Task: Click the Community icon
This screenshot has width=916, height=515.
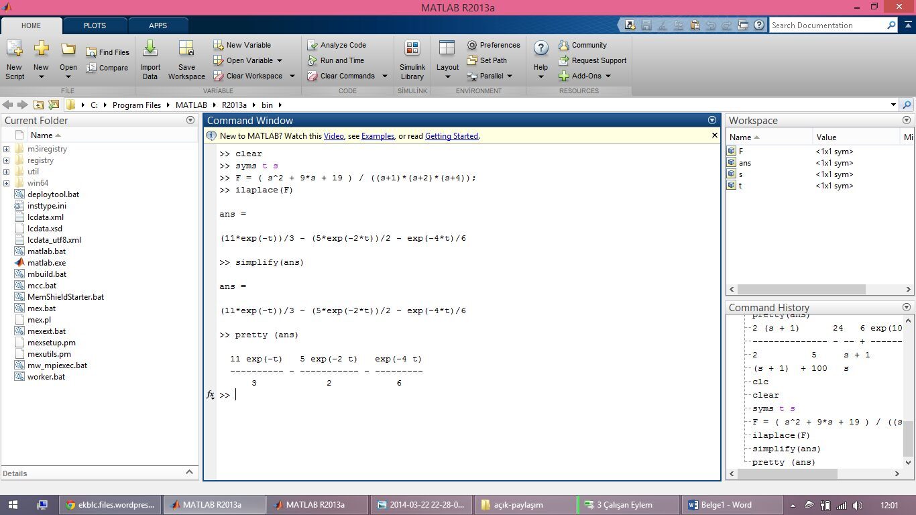Action: (564, 45)
